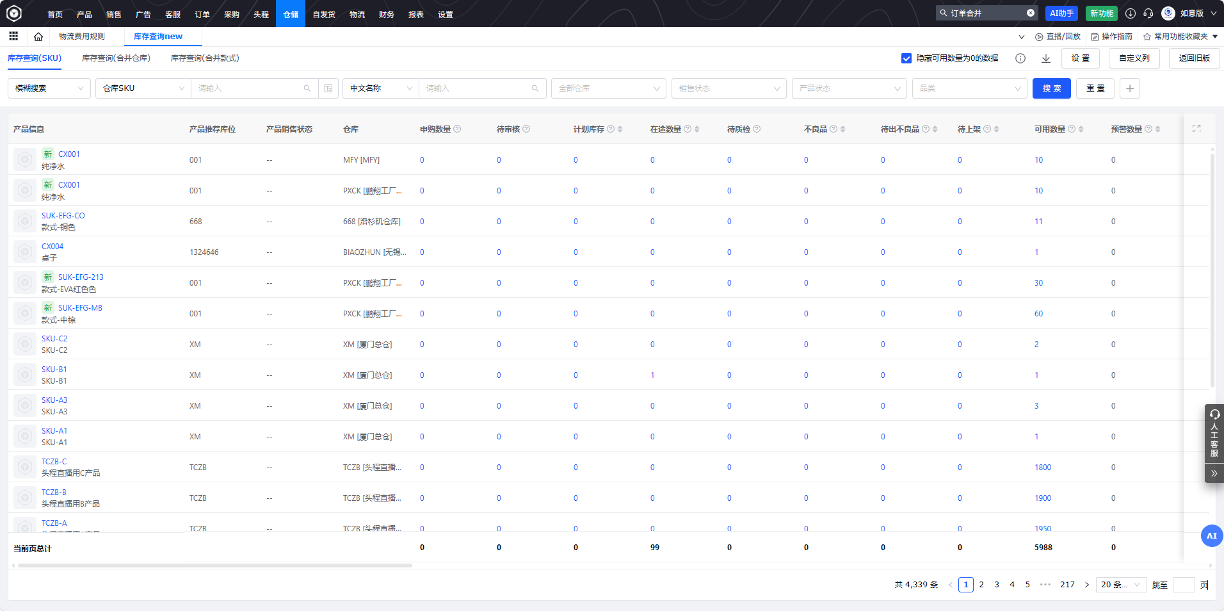
Task: Click the info circle icon beside checkbox
Action: tap(1020, 58)
